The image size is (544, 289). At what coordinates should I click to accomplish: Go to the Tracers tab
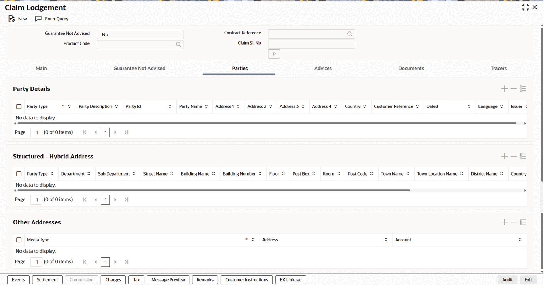click(x=499, y=69)
